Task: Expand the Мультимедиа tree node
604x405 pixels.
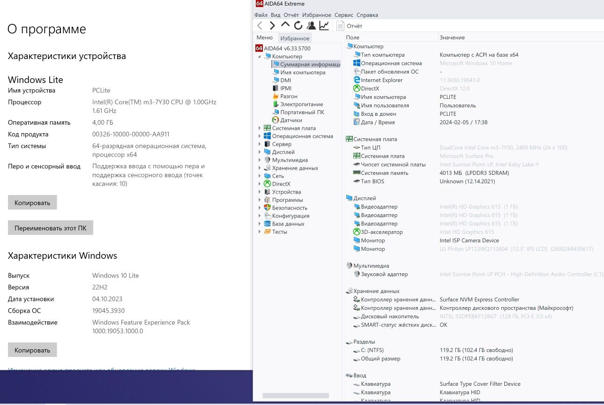Action: [x=260, y=160]
